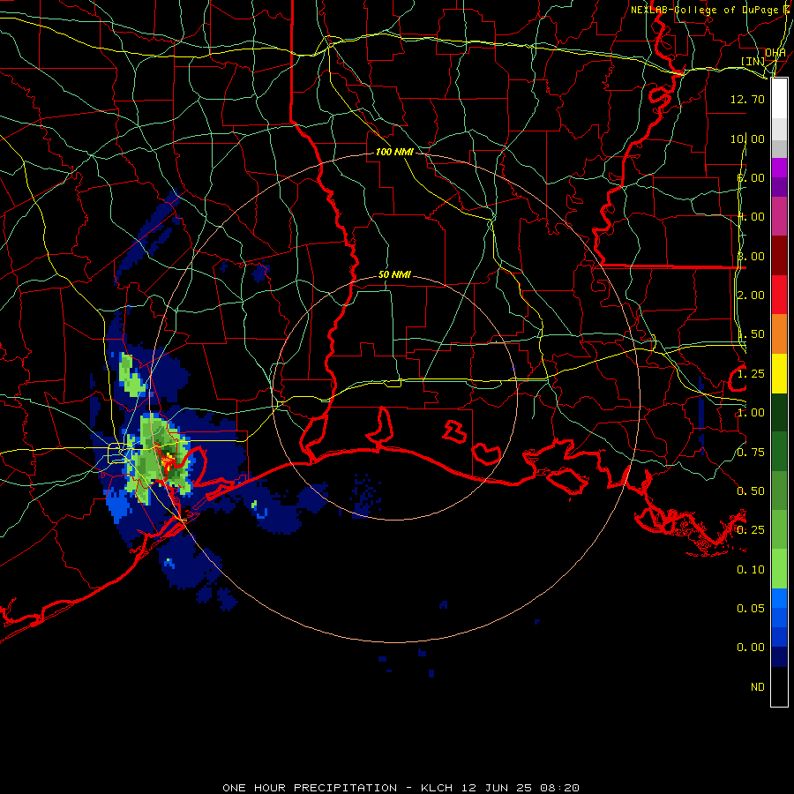Click the 10.00 scale value
Image resolution: width=794 pixels, height=794 pixels.
click(747, 139)
